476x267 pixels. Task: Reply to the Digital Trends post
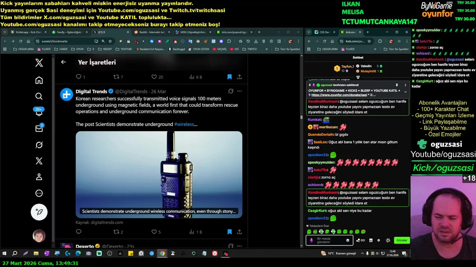78,232
